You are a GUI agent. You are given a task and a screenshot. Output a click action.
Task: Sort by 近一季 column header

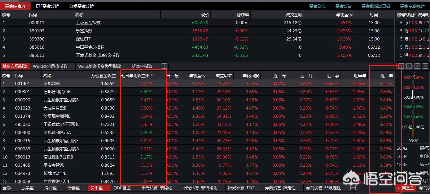(x=333, y=76)
